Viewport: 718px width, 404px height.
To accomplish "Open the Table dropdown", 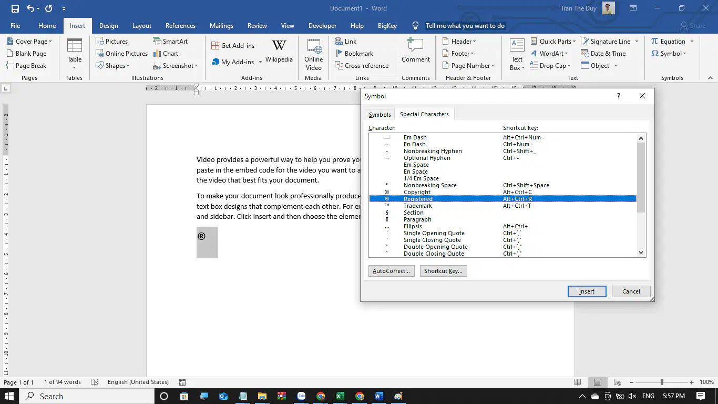I will click(74, 54).
